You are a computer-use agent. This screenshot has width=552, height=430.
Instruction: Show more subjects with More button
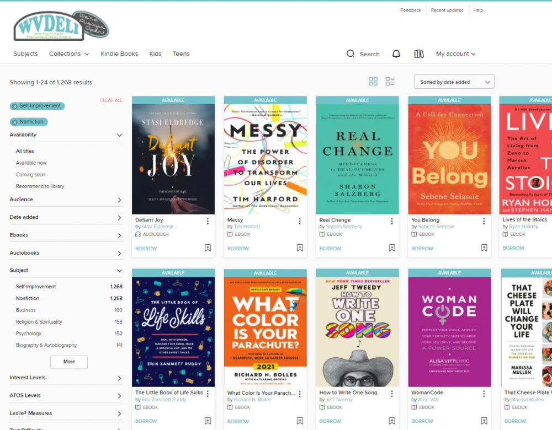(69, 362)
